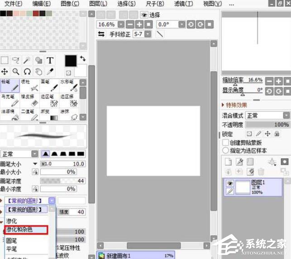291x259 pixels.
Task: Open the 滤镜(T) menu
Action: coord(184,3)
